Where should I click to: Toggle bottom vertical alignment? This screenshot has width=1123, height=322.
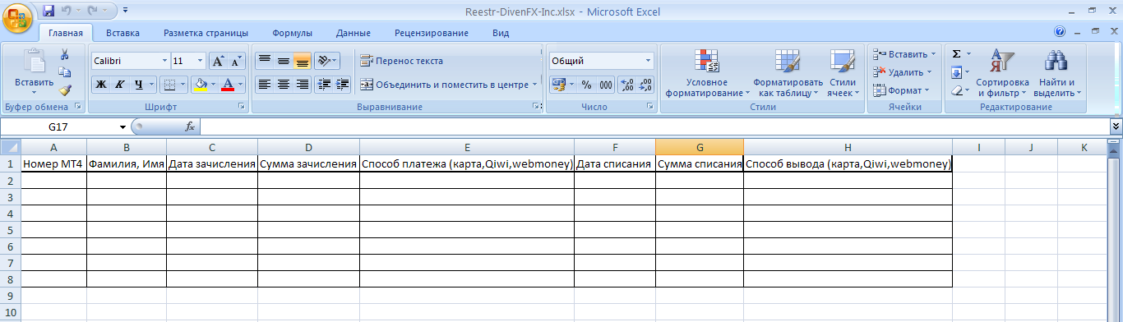tap(302, 61)
